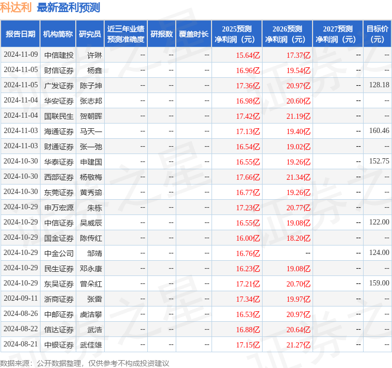Select analyst name 马天一
Image resolution: width=392 pixels, height=368 pixels.
point(91,131)
